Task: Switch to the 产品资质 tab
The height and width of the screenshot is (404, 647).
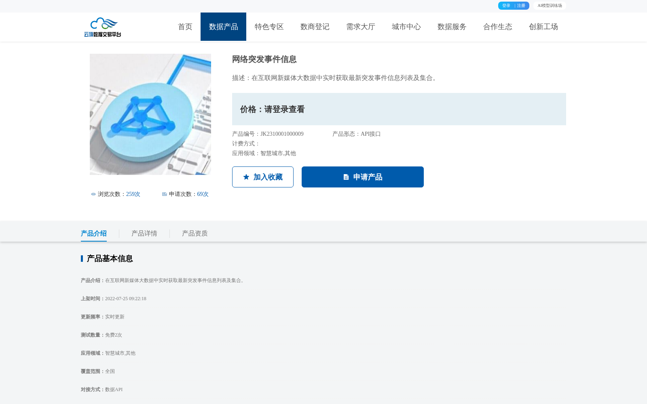Action: 195,234
